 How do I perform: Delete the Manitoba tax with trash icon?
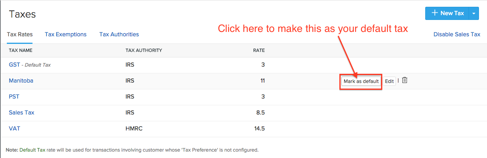point(405,81)
